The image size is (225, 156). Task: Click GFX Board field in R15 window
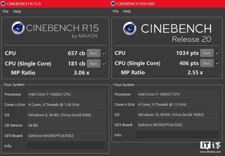click(x=66, y=136)
